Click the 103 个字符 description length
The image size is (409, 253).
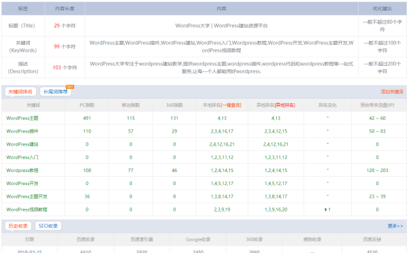(65, 67)
